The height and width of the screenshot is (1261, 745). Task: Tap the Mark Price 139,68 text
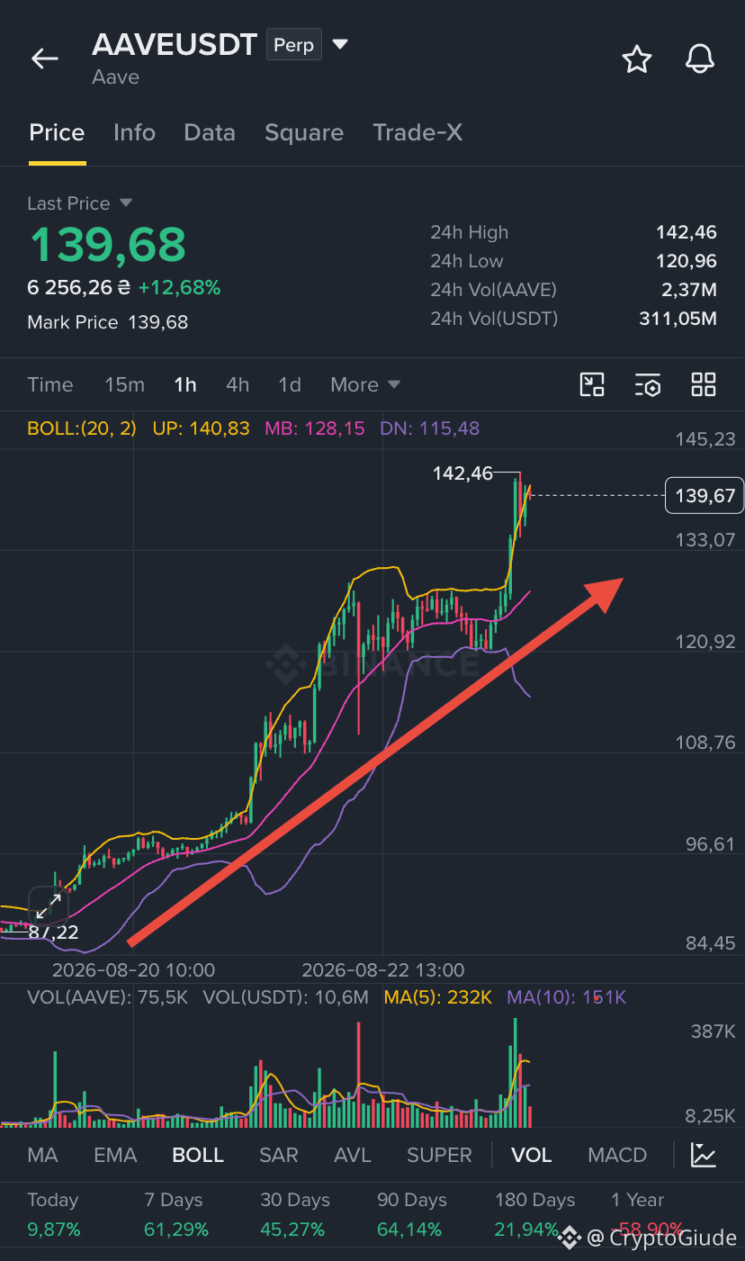pos(108,322)
